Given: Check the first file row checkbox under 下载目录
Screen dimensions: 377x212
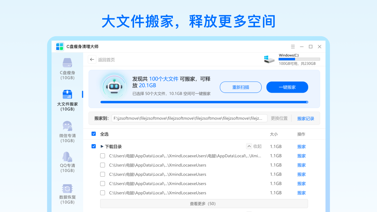Looking at the screenshot, I should pyautogui.click(x=102, y=156).
